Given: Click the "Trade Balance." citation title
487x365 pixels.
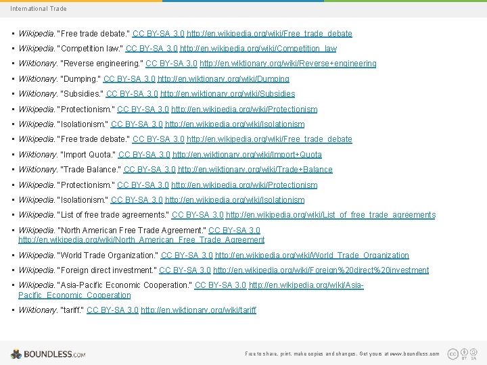Looking at the screenshot, I should [91, 170].
